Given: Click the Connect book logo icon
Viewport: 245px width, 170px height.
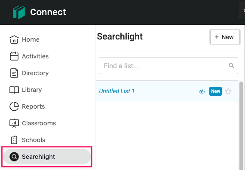Looking at the screenshot, I should [19, 12].
